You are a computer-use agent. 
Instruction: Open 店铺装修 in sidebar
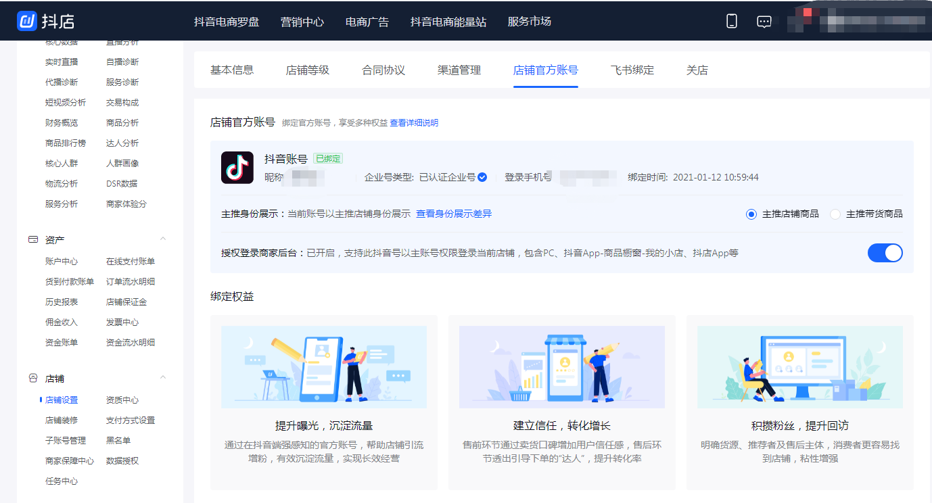tap(62, 420)
